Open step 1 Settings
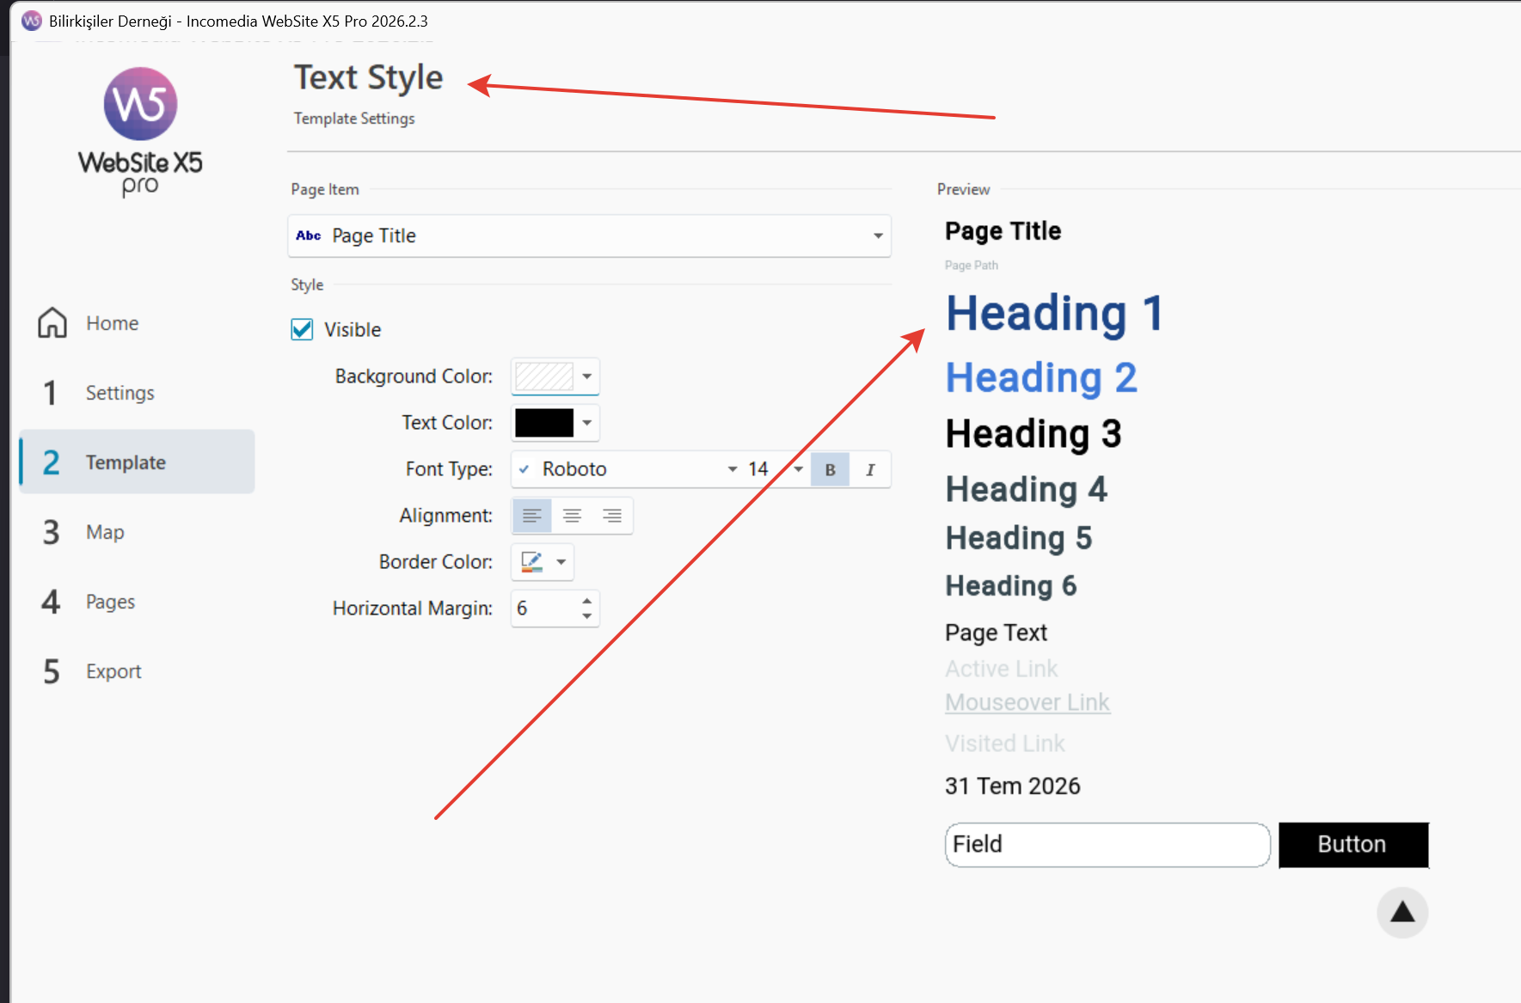1521x1003 pixels. [138, 393]
